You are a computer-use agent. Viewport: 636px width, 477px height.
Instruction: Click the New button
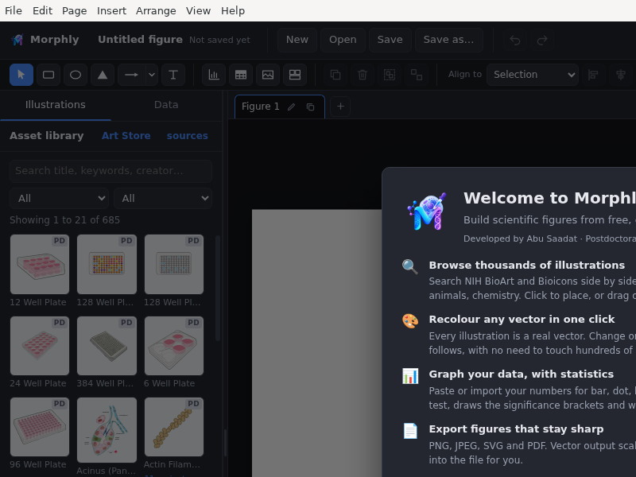coord(297,40)
